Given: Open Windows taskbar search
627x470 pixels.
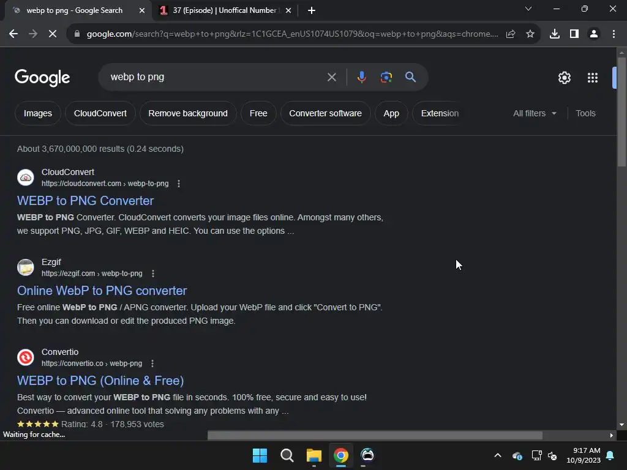Looking at the screenshot, I should tap(287, 455).
